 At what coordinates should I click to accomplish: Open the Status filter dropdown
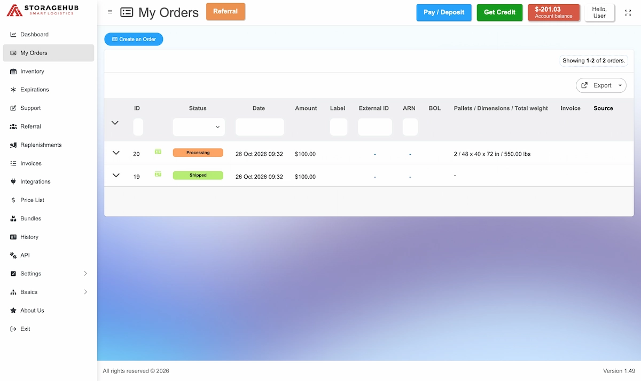199,127
